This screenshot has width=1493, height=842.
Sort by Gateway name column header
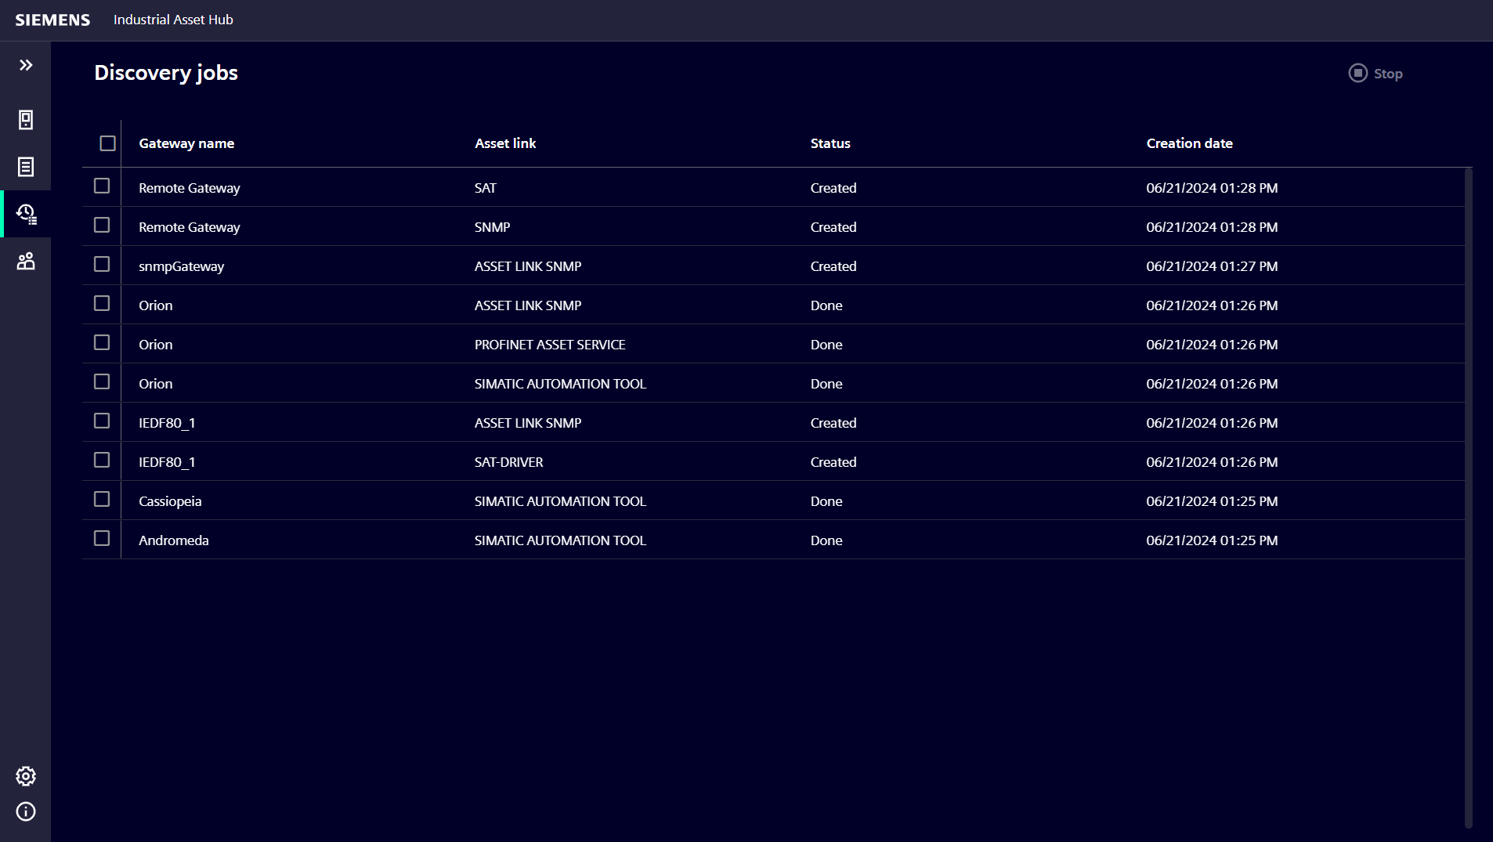click(186, 143)
